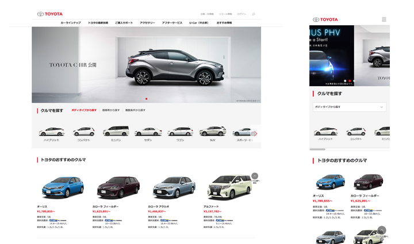Click the blue オーリス image in mobile view

tap(331, 181)
